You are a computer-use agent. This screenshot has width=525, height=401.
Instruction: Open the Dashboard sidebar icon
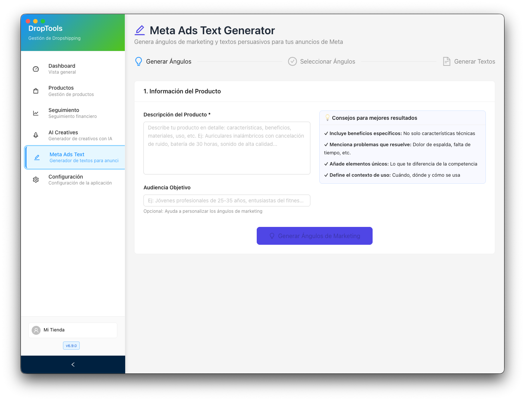tap(35, 69)
